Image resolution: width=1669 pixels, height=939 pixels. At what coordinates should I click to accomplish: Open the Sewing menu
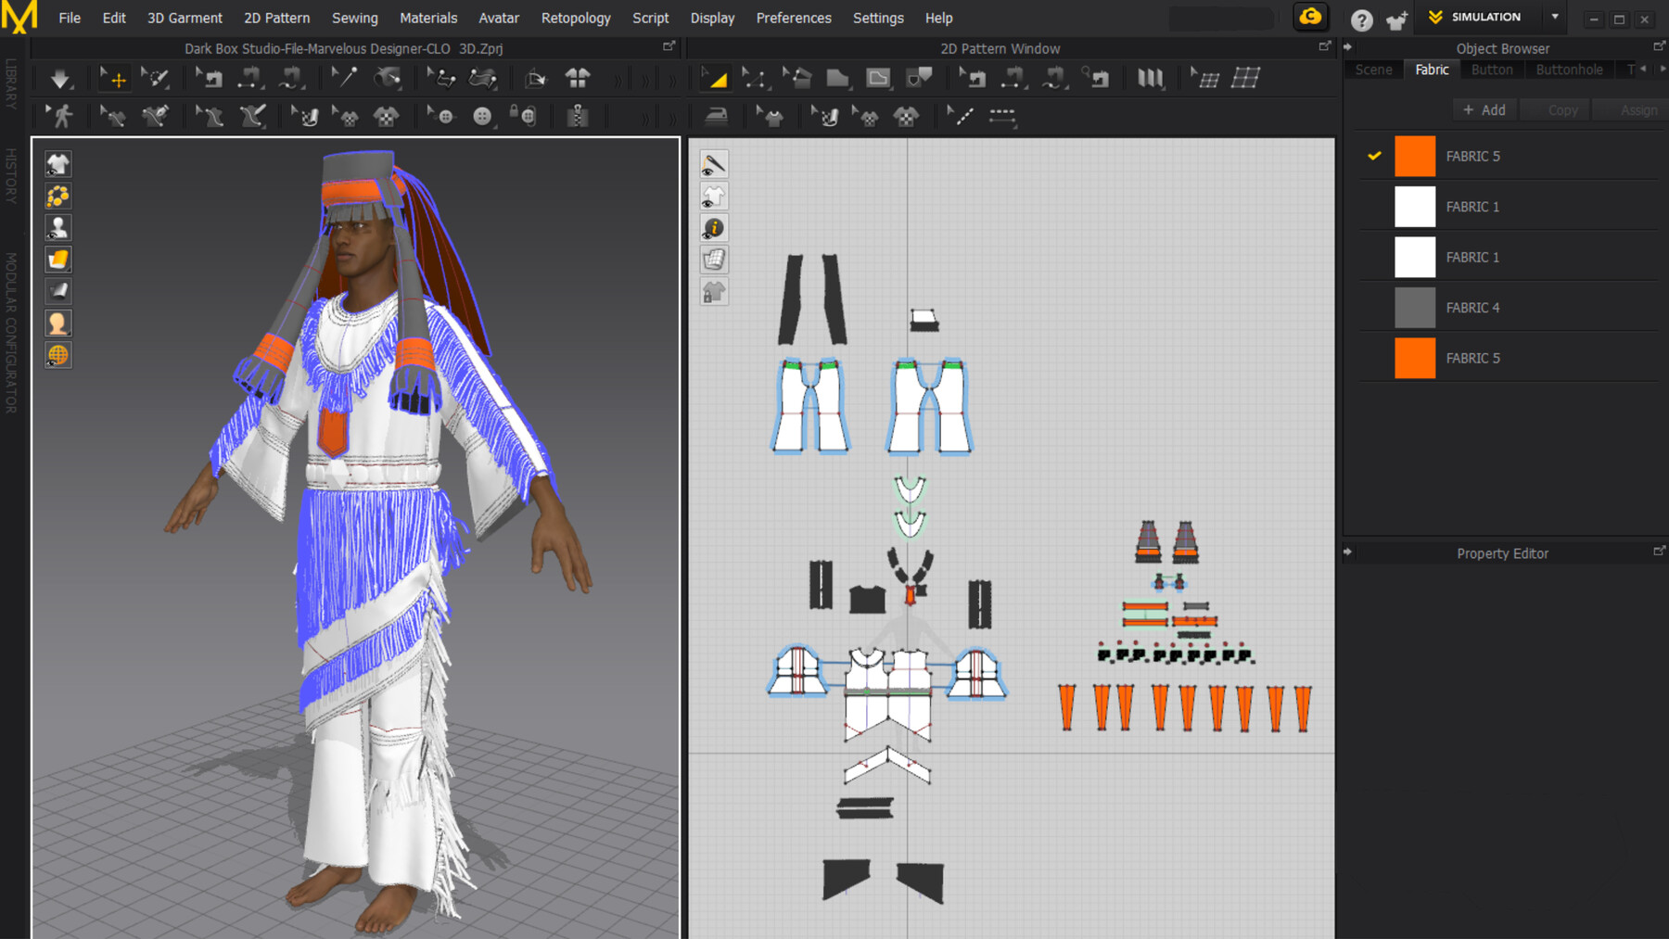[355, 18]
